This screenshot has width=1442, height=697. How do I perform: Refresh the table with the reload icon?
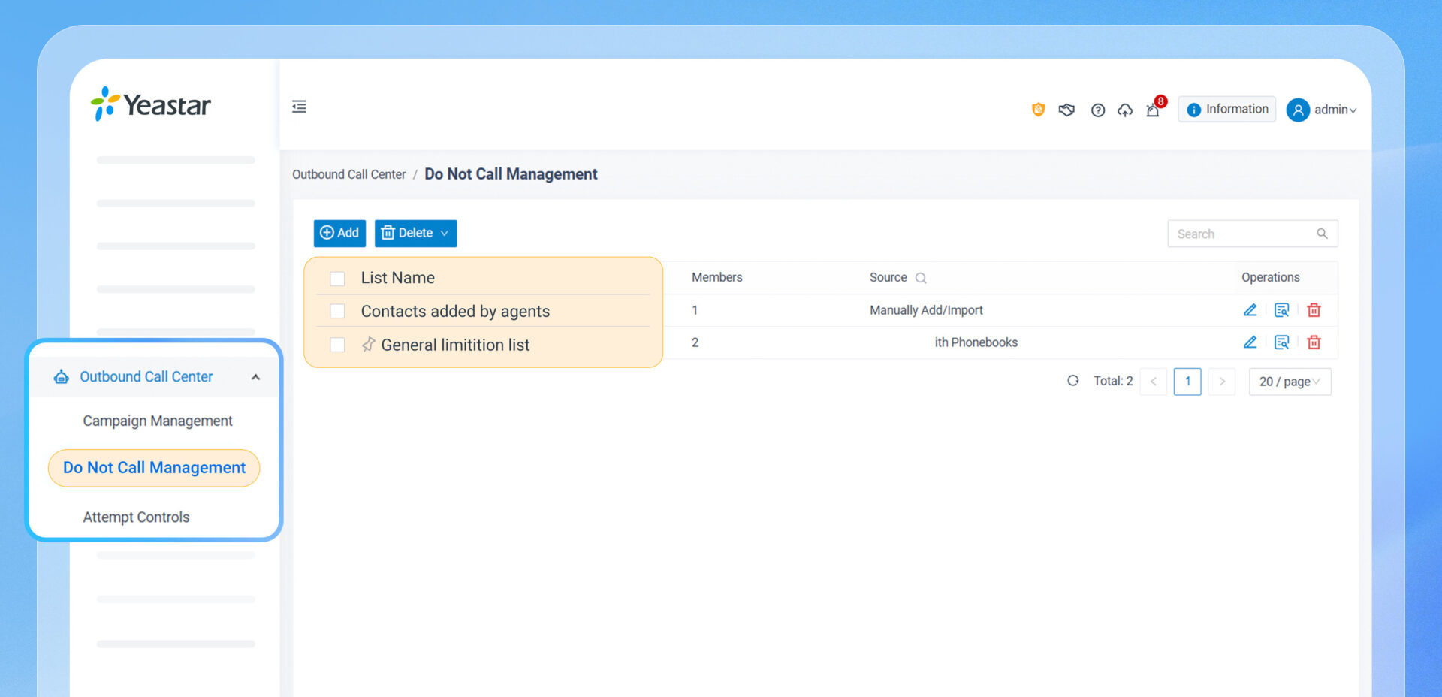tap(1073, 381)
